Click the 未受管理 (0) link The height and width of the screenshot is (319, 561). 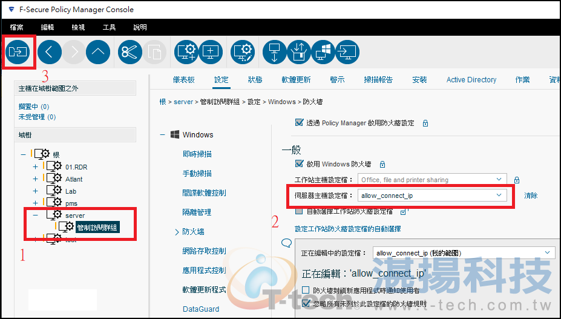(x=37, y=117)
